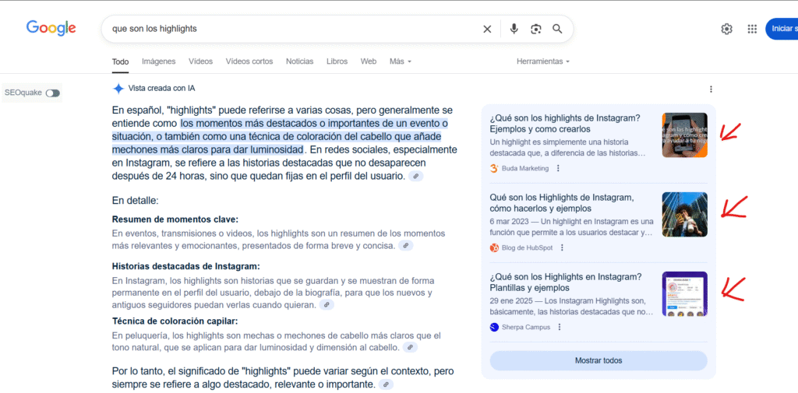
Task: Click the Blog de HubSpot source name
Action: click(528, 247)
